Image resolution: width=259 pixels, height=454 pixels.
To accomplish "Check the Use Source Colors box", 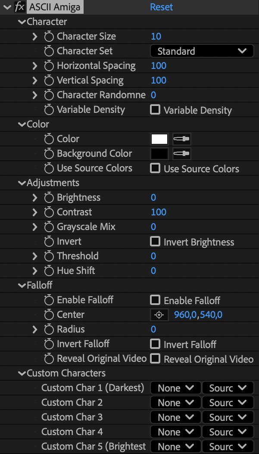I will click(155, 168).
